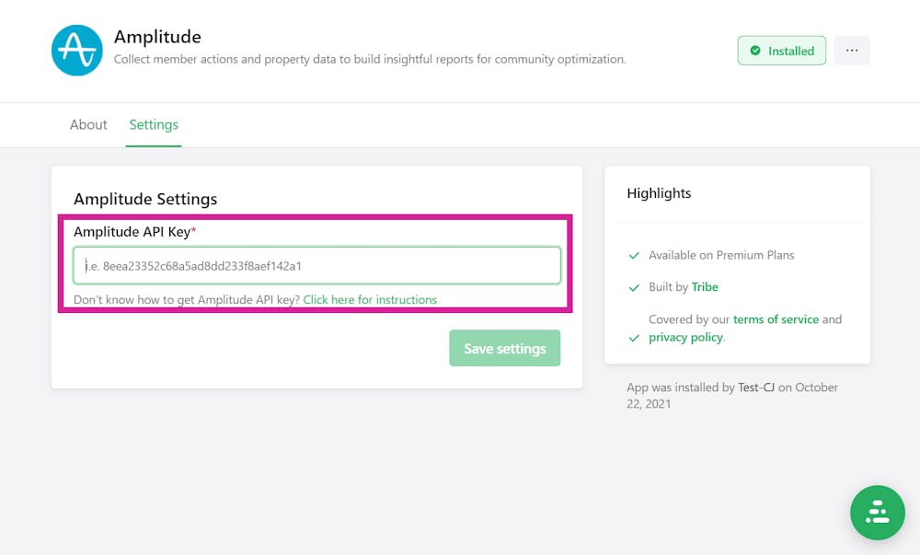Click the Amplitude Settings section heading
The width and height of the screenshot is (920, 555).
click(145, 199)
